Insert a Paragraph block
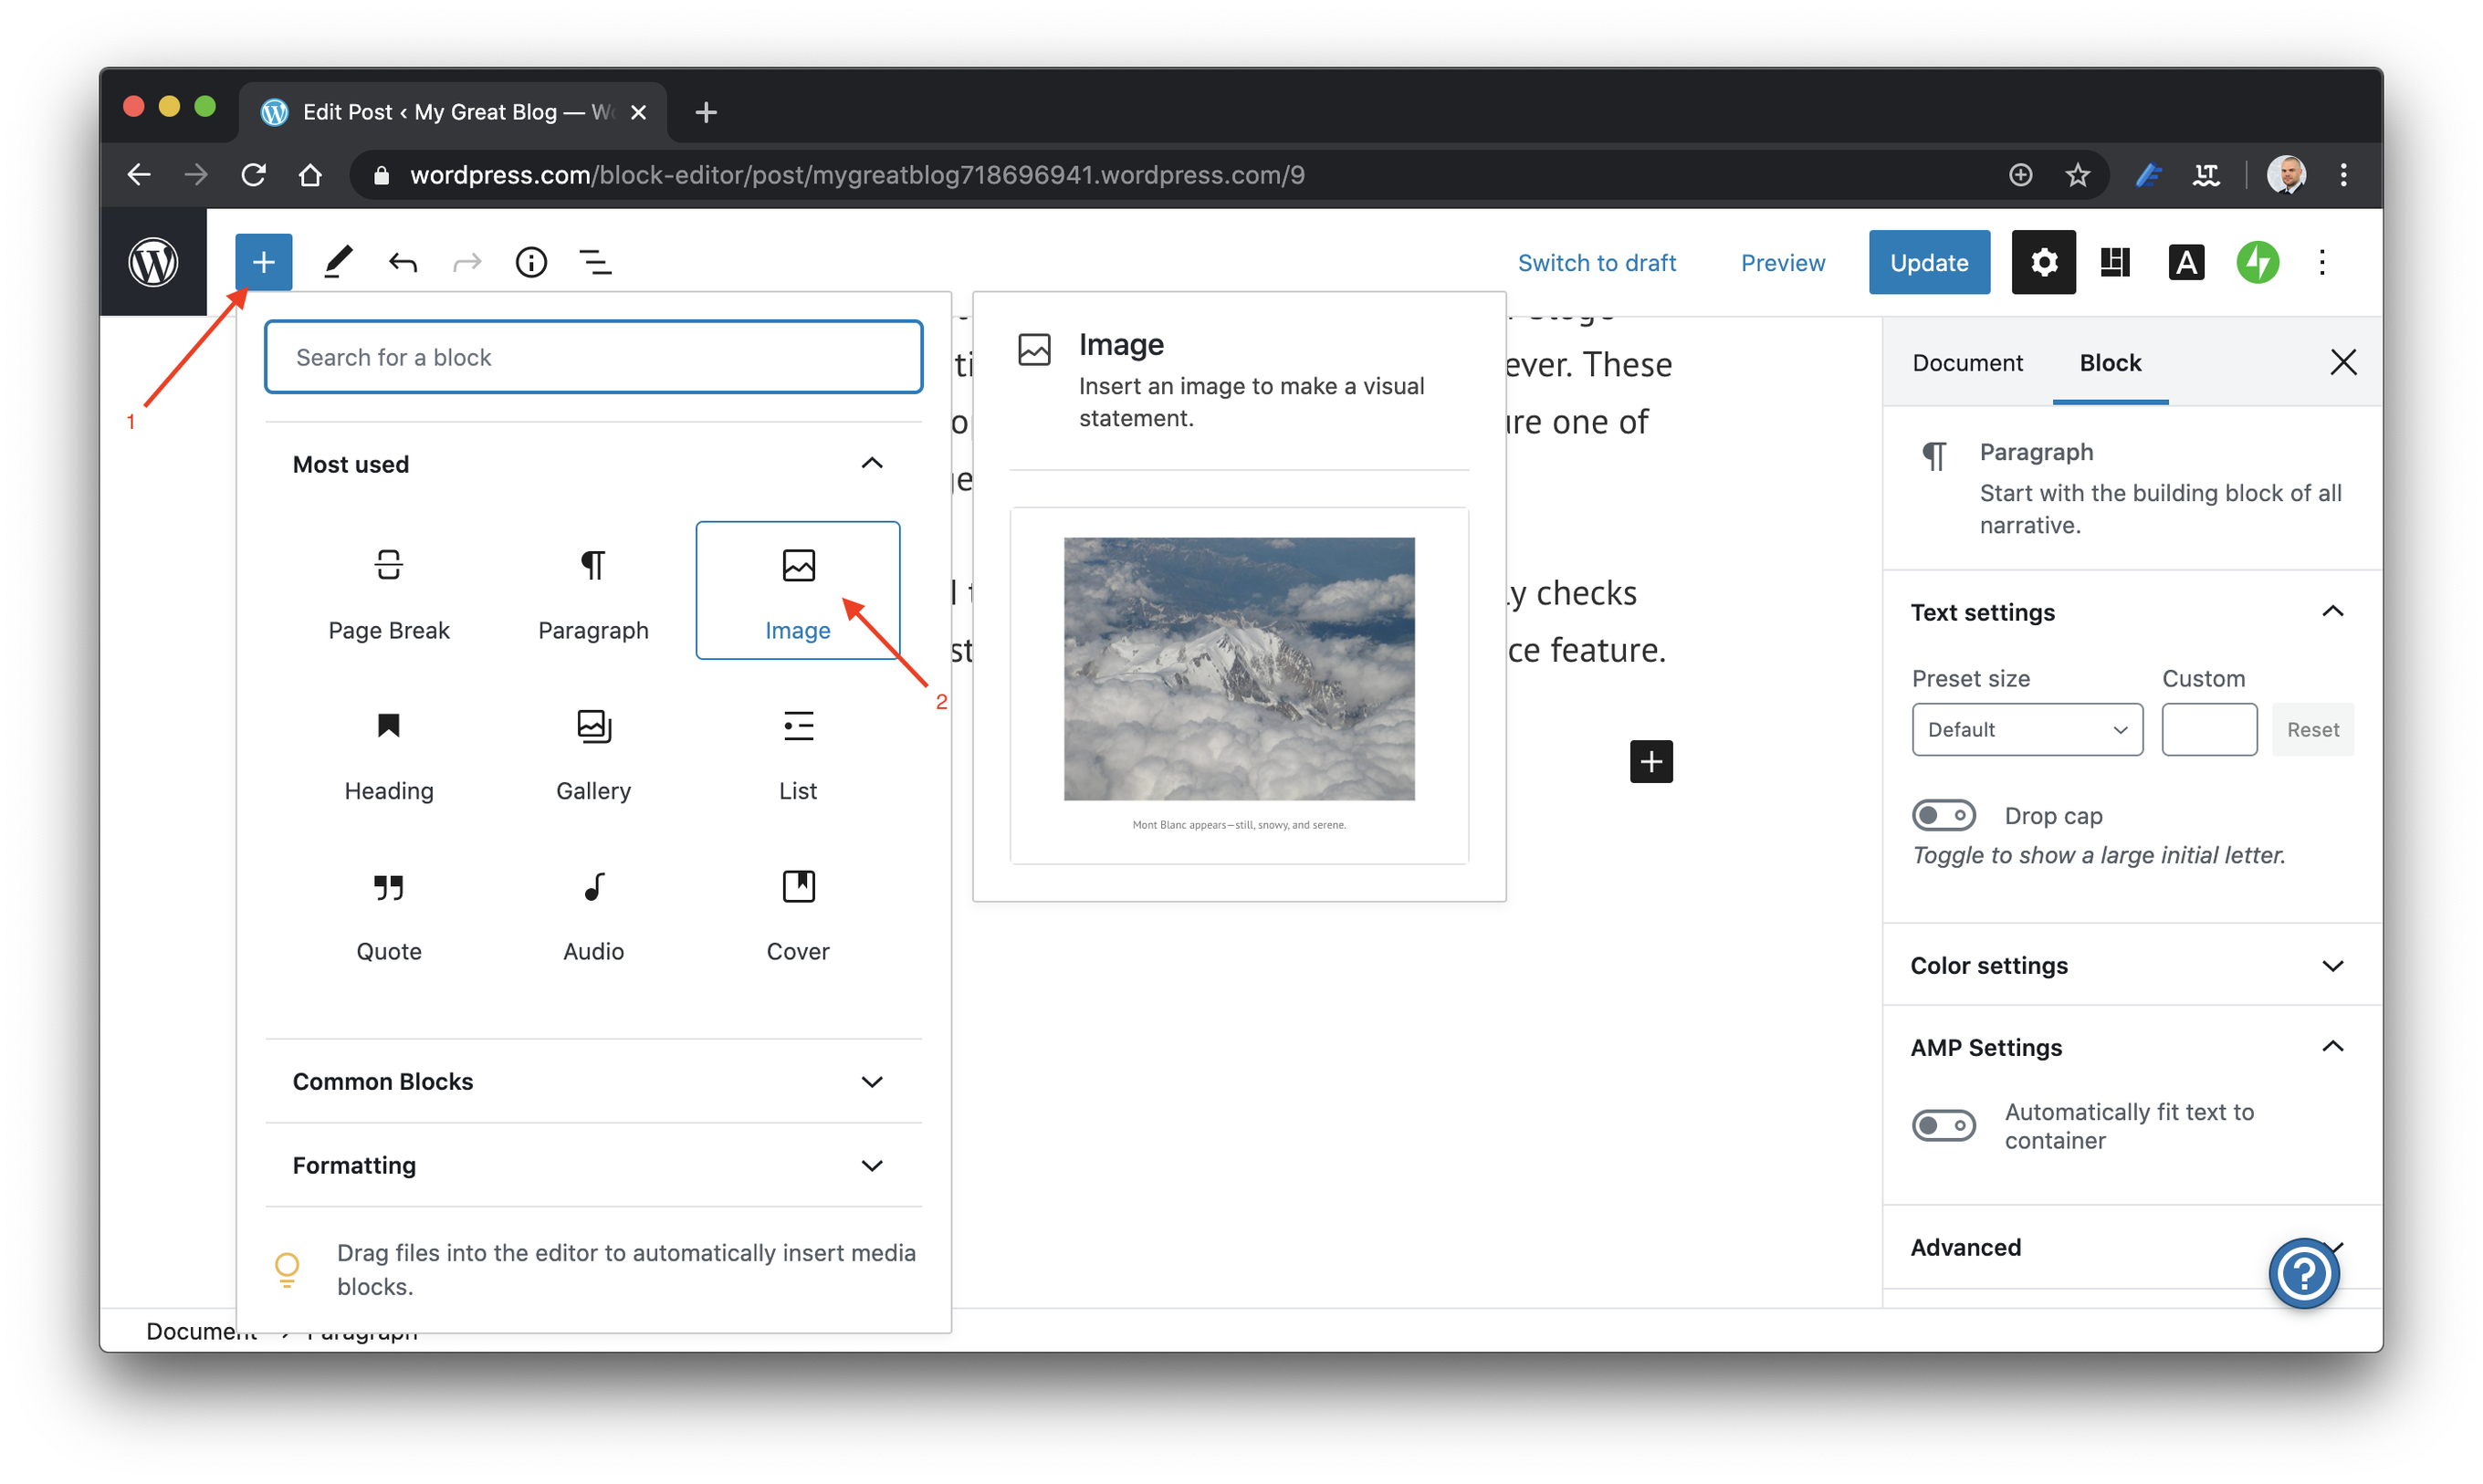This screenshot has height=1484, width=2483. pos(593,591)
